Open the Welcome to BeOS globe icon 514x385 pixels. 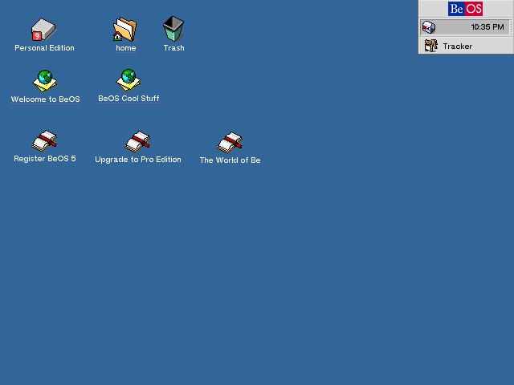point(45,81)
